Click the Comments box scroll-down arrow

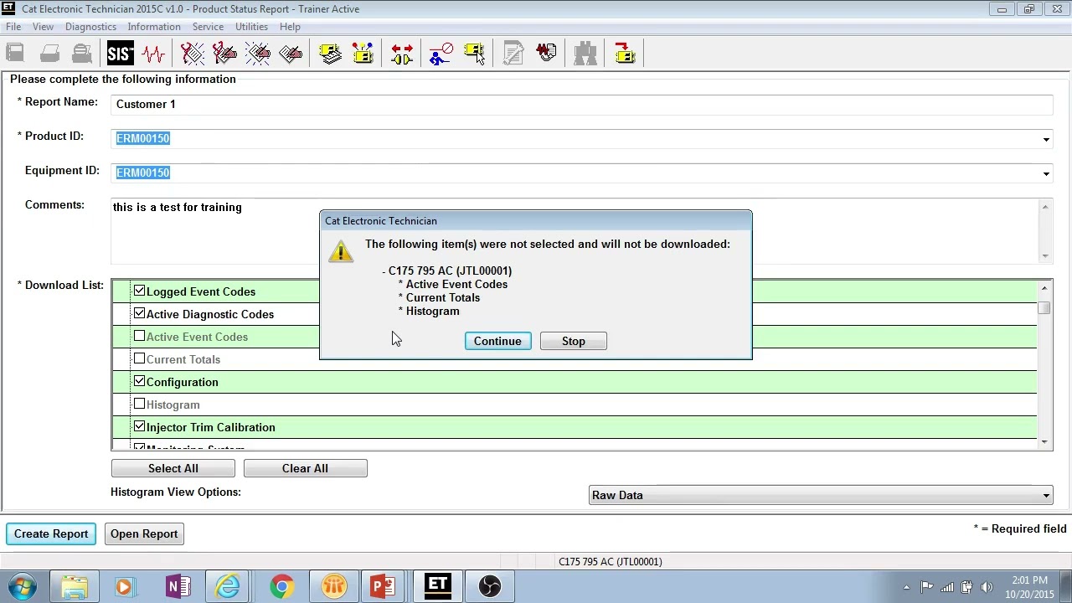point(1045,256)
